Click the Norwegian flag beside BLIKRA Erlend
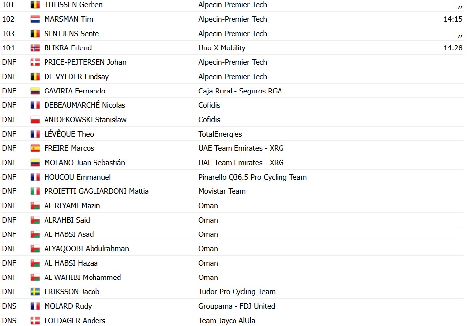Screen dimensions: 469x326 (35, 48)
